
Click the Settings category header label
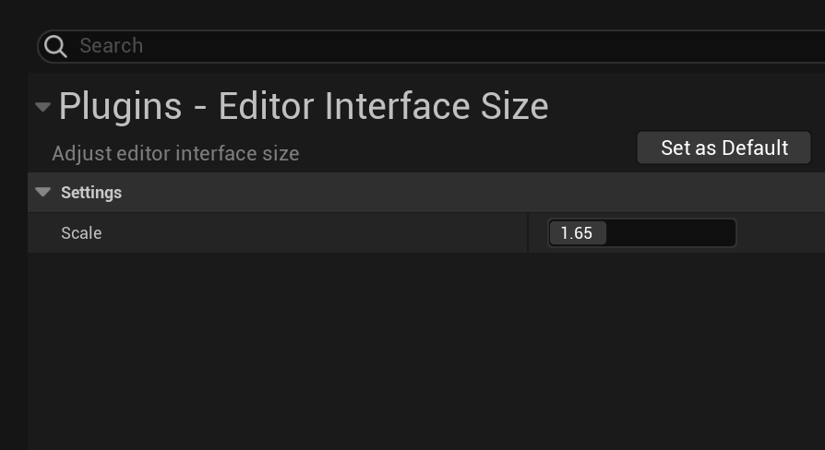click(91, 193)
